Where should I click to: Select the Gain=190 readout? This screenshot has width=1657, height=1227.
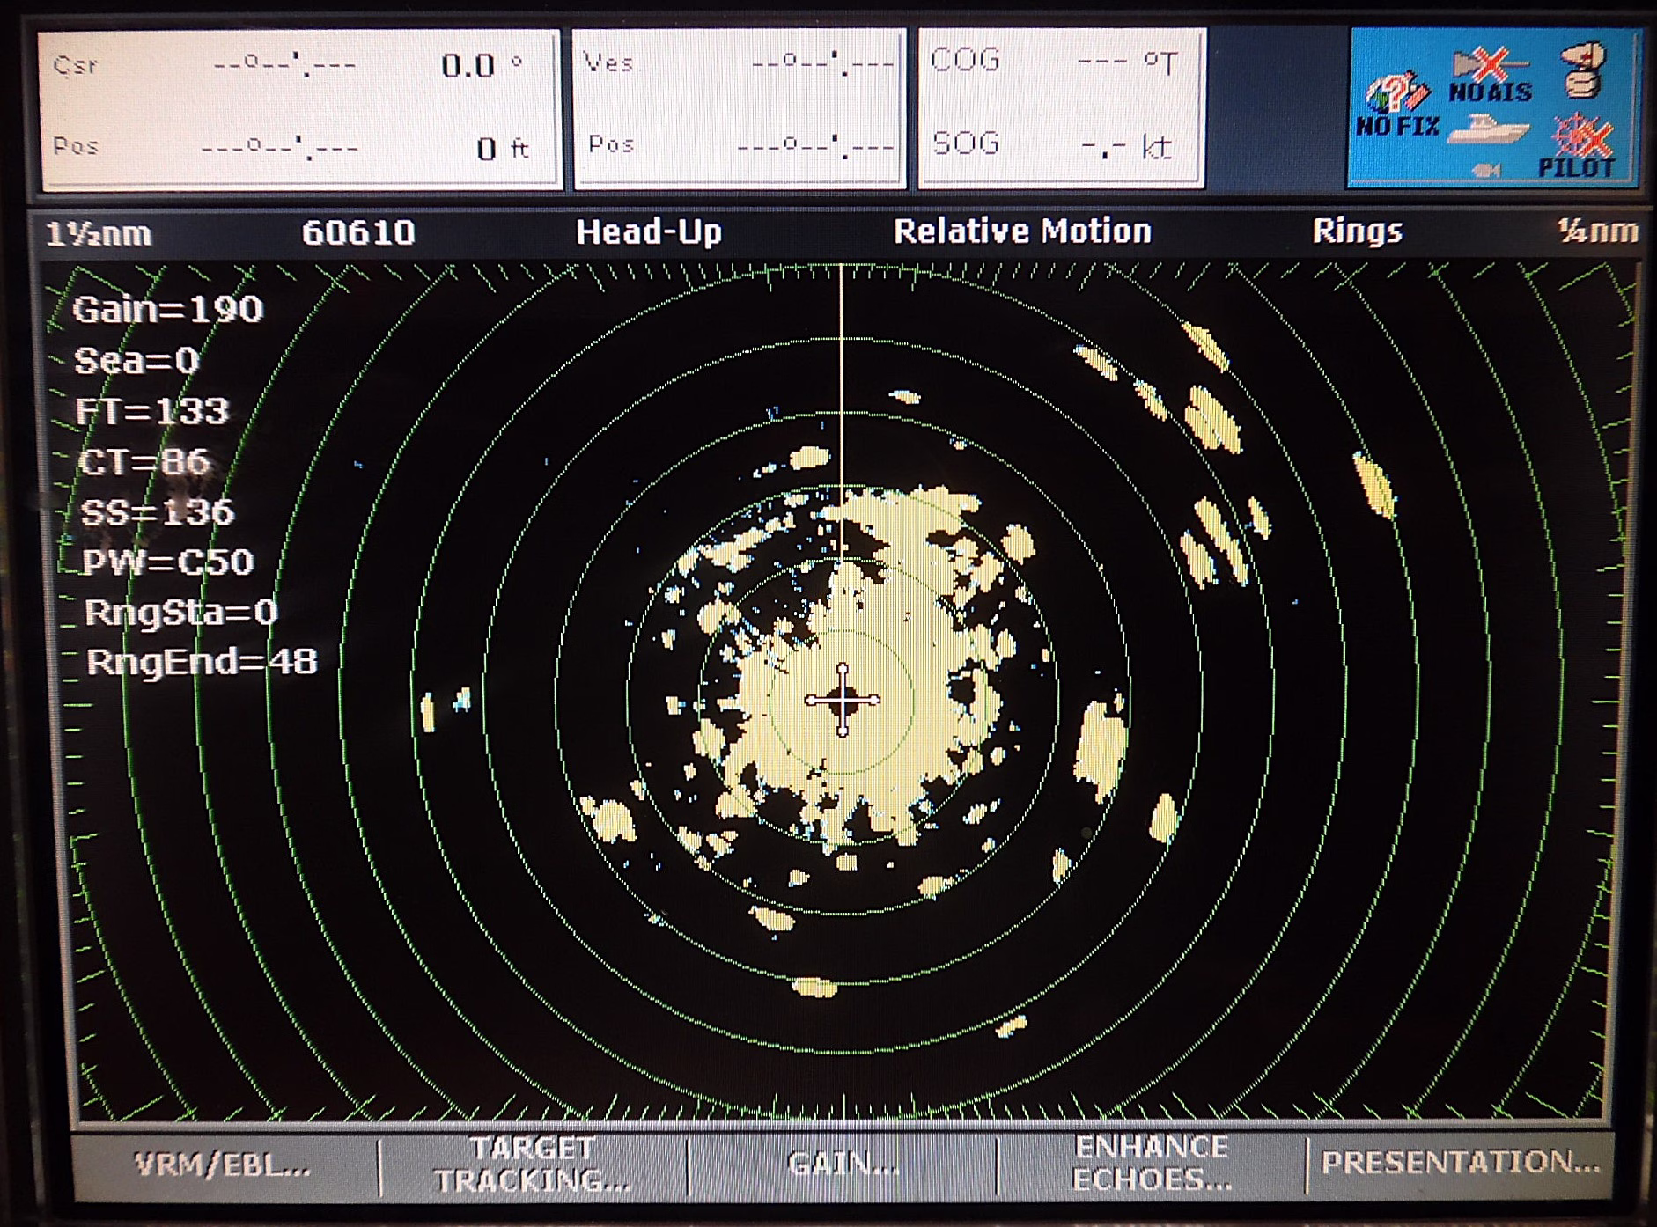(168, 309)
